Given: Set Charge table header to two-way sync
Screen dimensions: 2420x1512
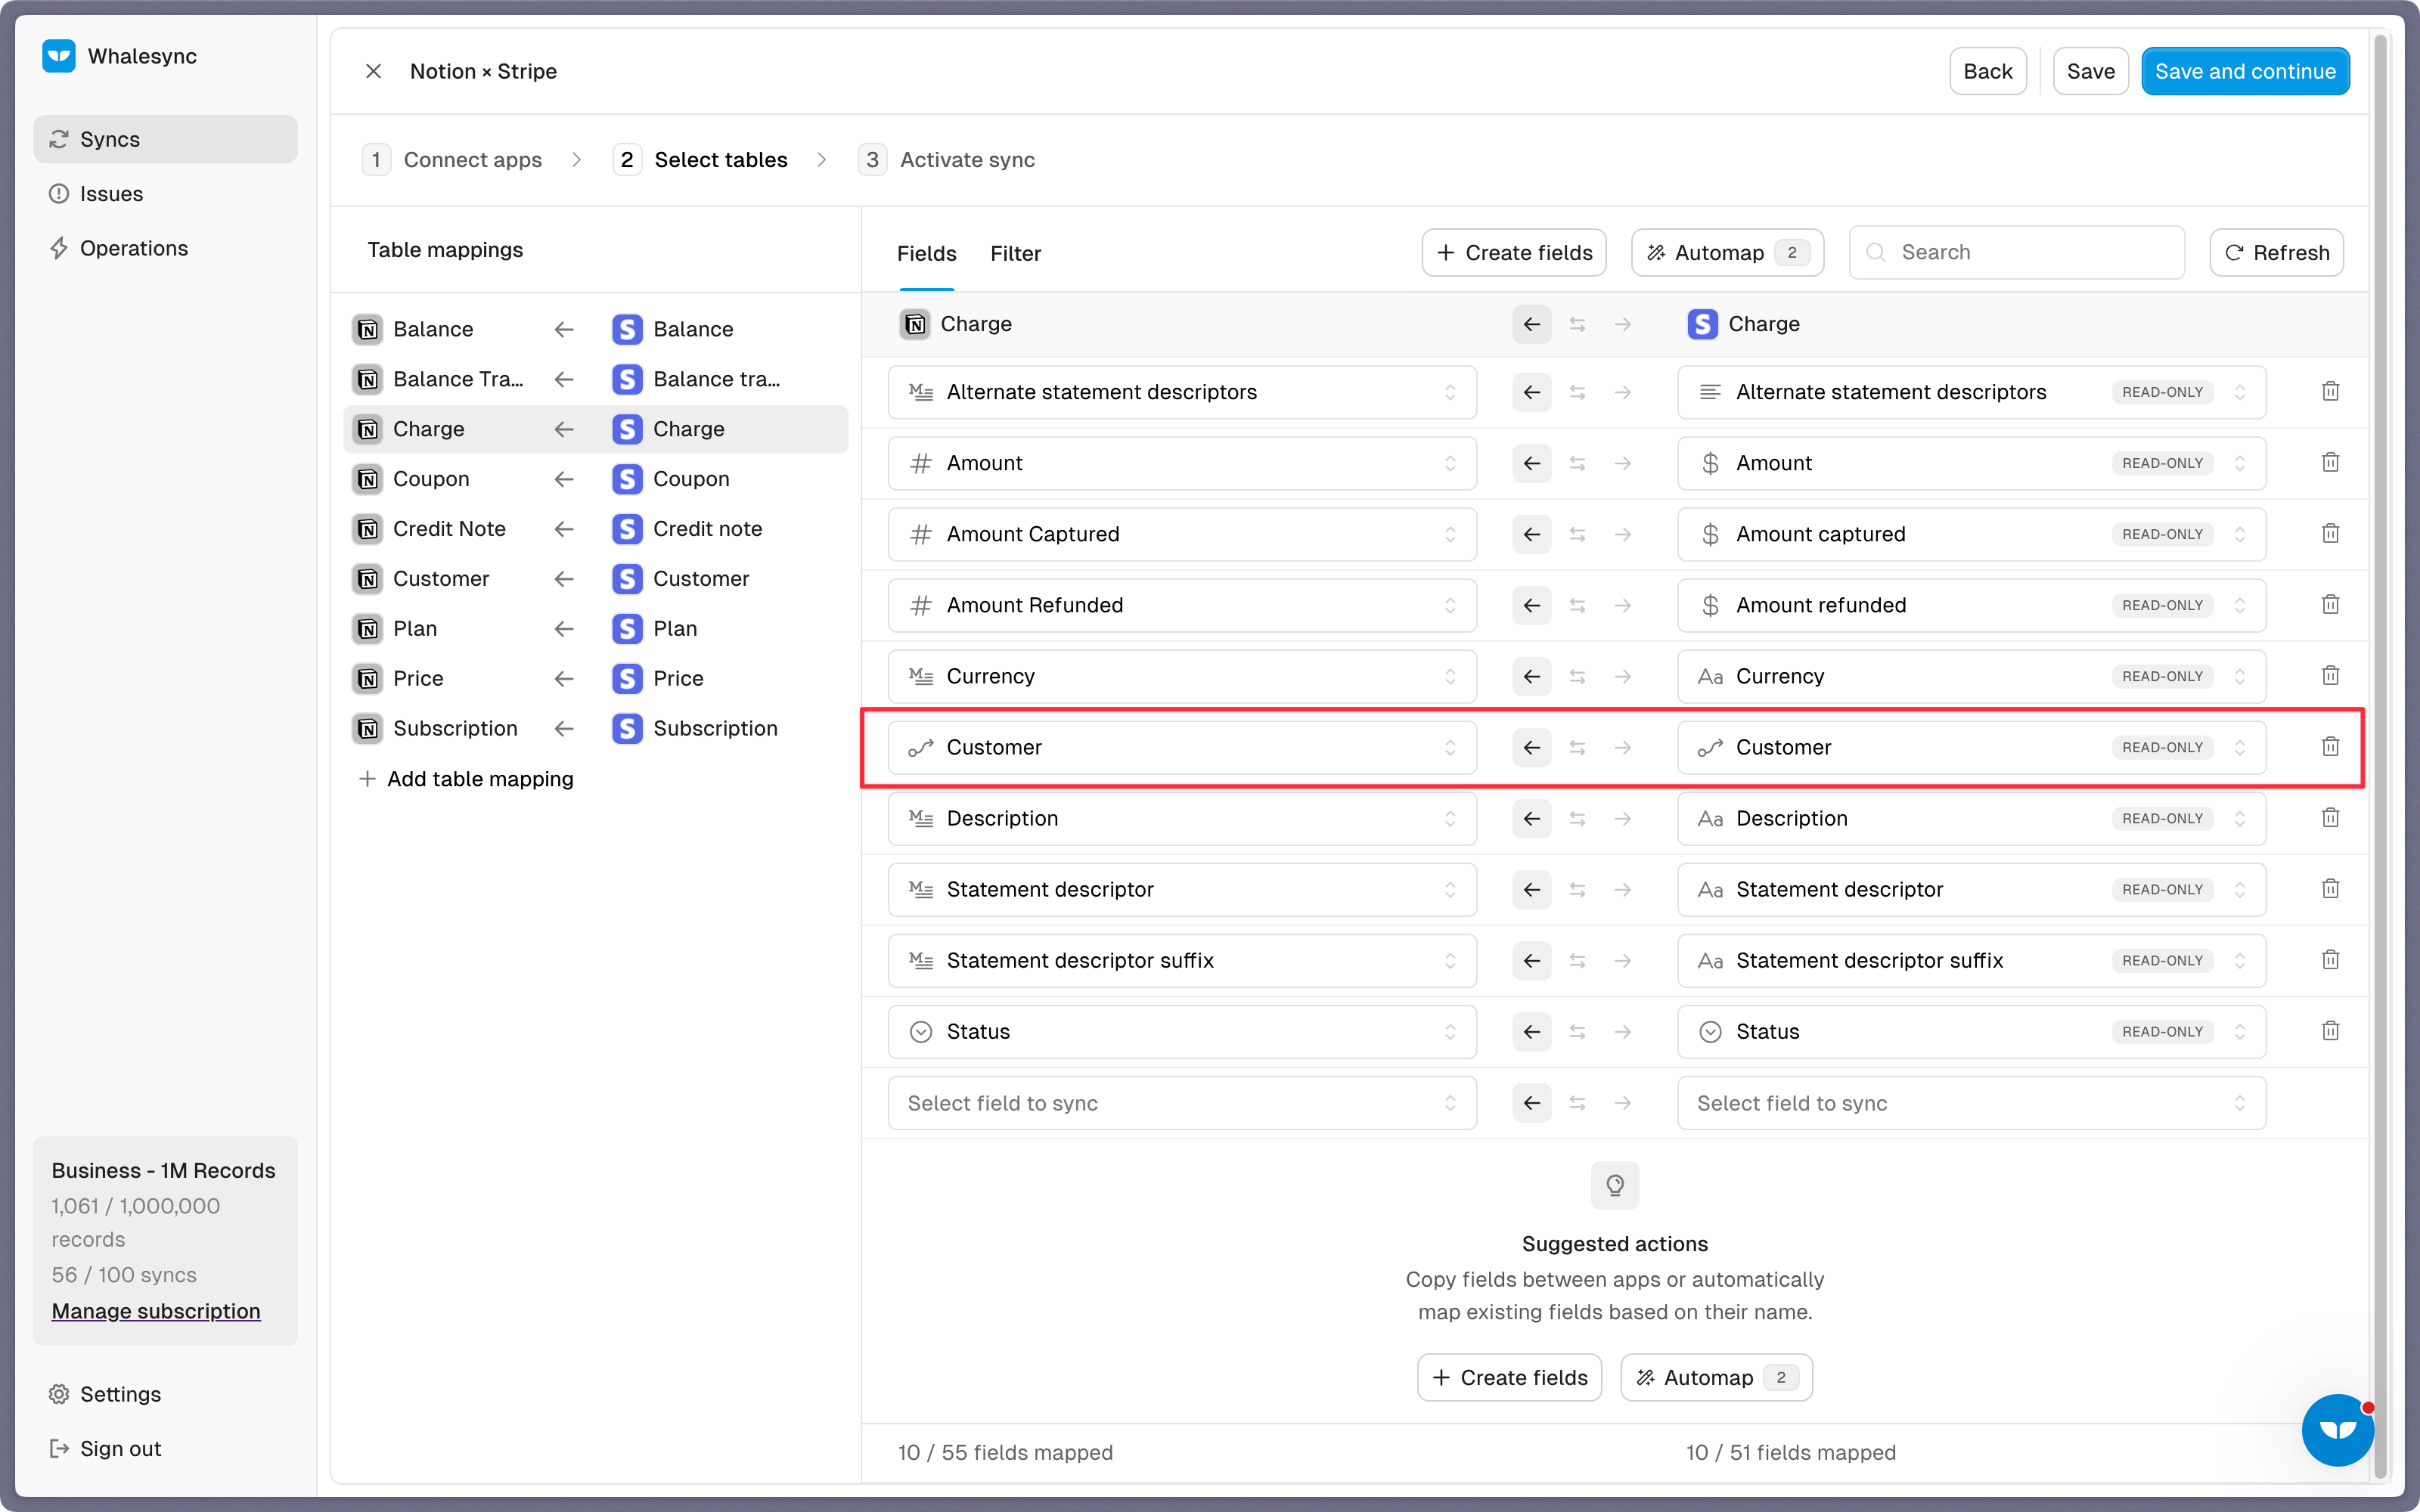Looking at the screenshot, I should pyautogui.click(x=1577, y=324).
